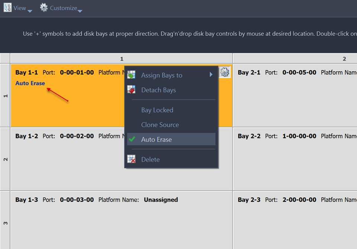357x249 pixels.
Task: Click the Customize gear icon
Action: [x=44, y=7]
